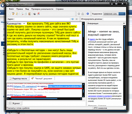Image resolution: width=132 pixels, height=114 pixels.
Task: Open the Адвего link in info panel
Action: 92,39
